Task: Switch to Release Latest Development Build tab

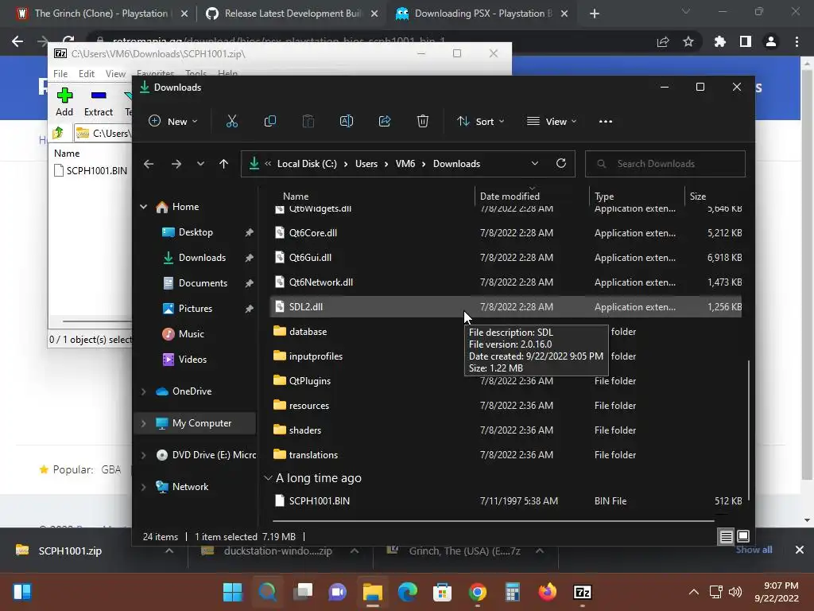Action: [x=292, y=14]
